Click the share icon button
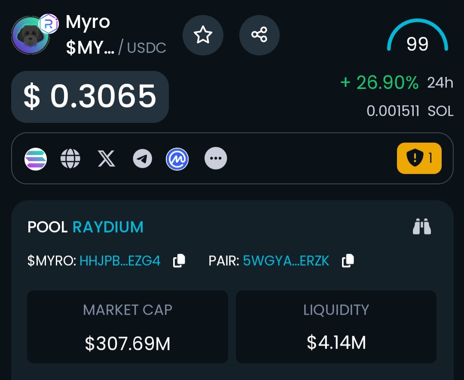464x380 pixels. coord(259,35)
